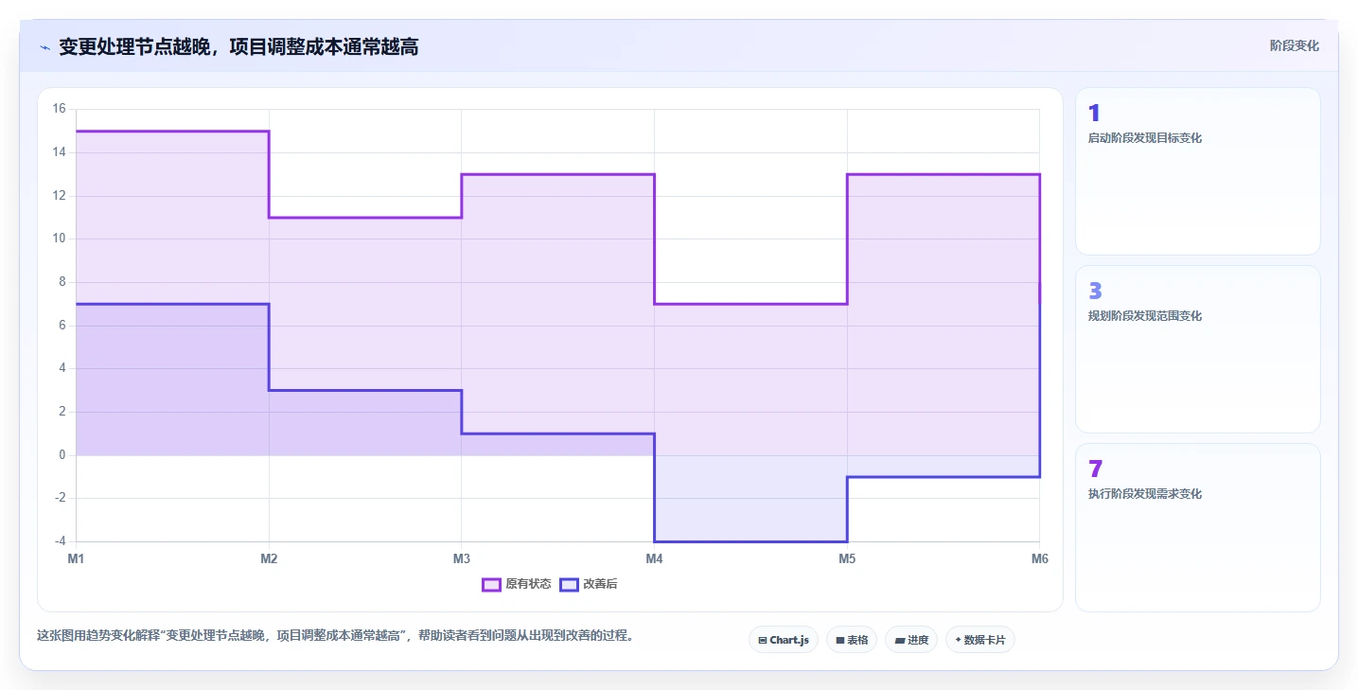Click the 进度 tag
Screen dimensions: 1358x690
[x=911, y=640]
